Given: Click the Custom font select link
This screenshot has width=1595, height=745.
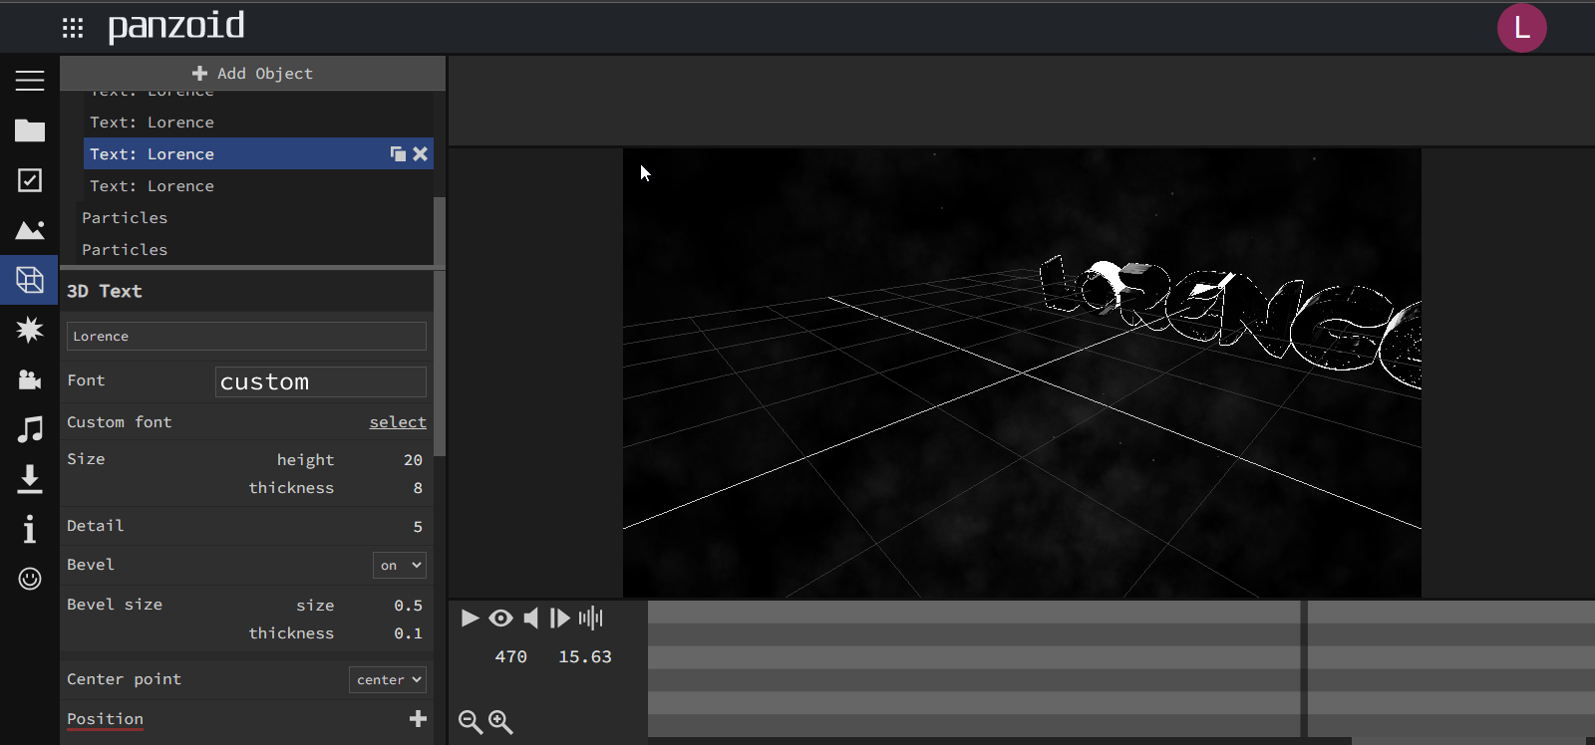Looking at the screenshot, I should 398,422.
